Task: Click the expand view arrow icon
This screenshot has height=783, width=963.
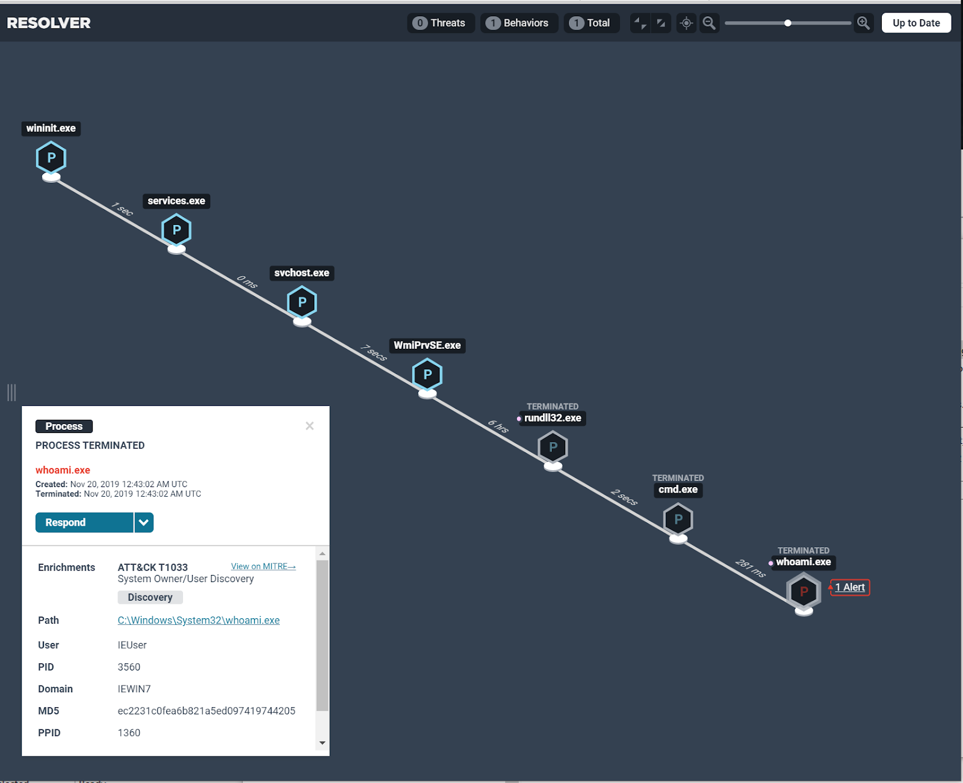Action: (x=661, y=23)
